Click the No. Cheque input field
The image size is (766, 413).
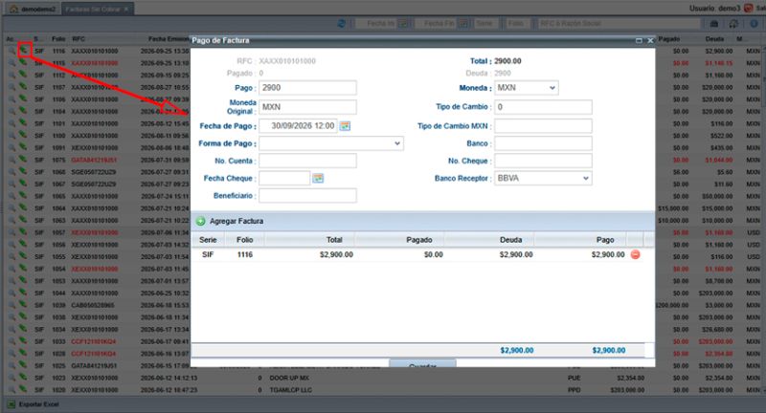point(543,161)
